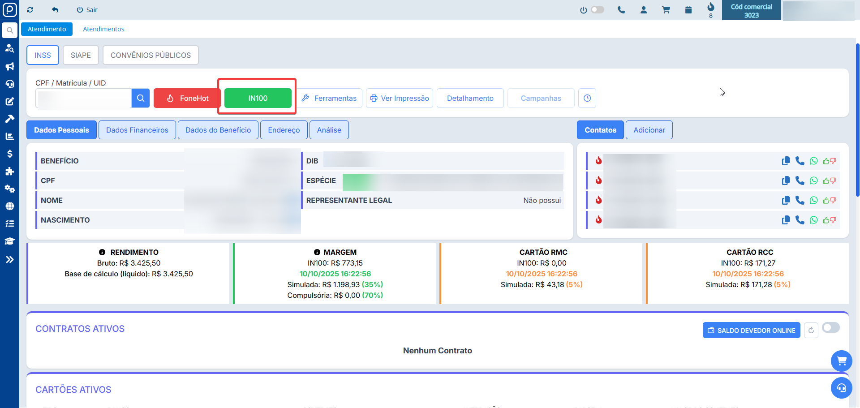Open the megaphone campaigns icon in sidebar
Viewport: 860px width, 408px height.
click(x=9, y=66)
